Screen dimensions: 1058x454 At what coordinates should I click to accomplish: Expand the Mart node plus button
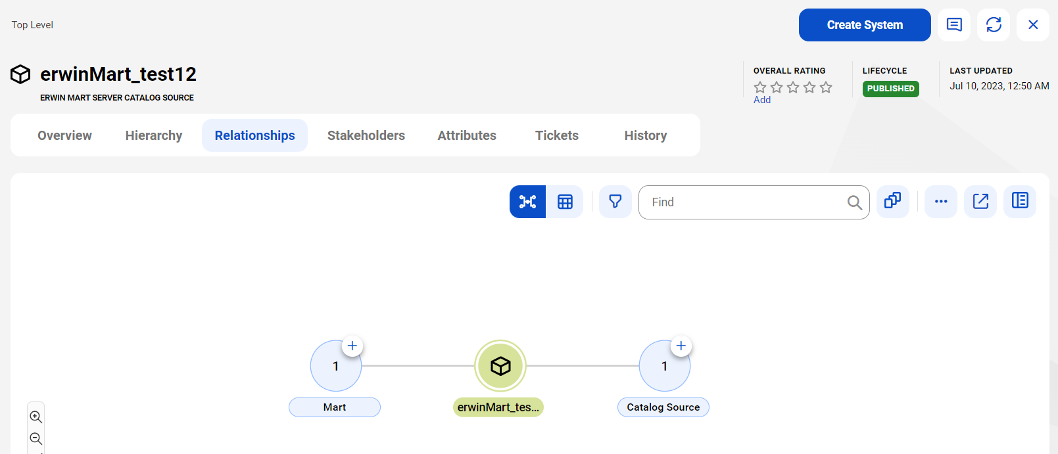352,346
